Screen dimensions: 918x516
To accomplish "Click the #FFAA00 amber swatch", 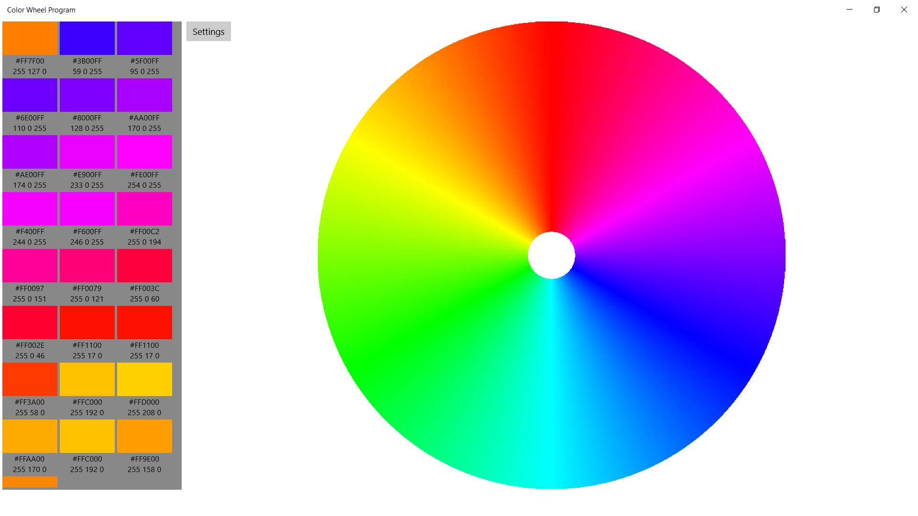I will [30, 436].
